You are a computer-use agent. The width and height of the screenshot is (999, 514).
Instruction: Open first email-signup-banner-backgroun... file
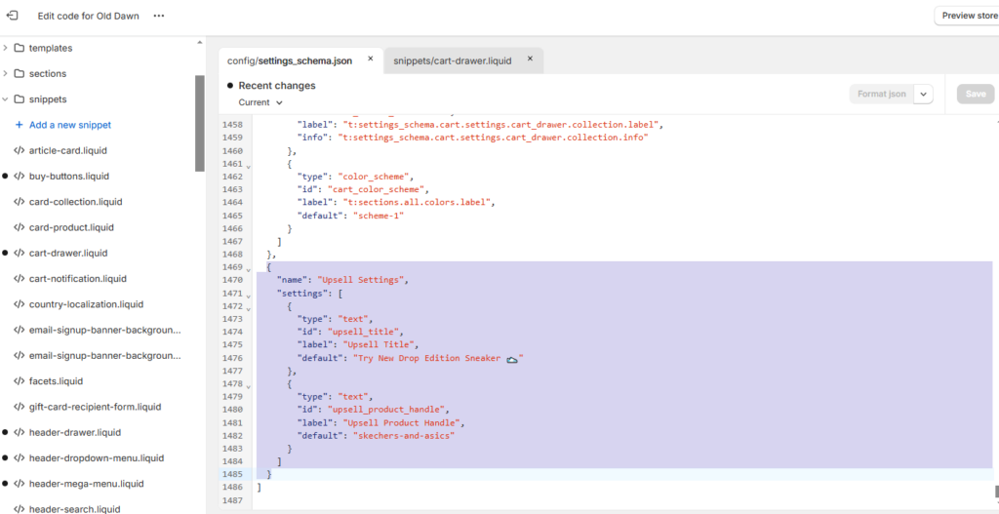pos(105,330)
